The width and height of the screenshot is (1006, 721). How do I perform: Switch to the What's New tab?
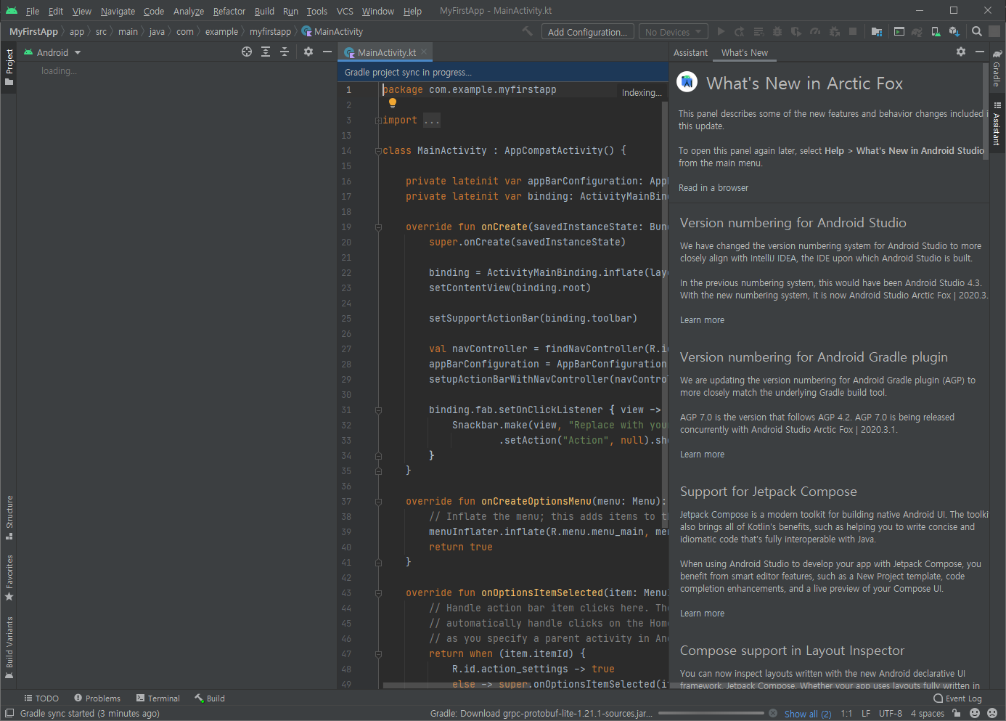[x=745, y=52]
